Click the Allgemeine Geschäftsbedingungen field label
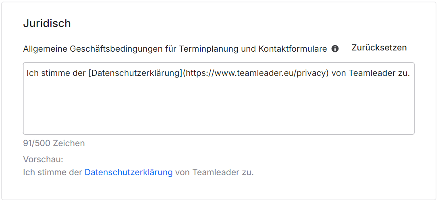 tap(175, 49)
